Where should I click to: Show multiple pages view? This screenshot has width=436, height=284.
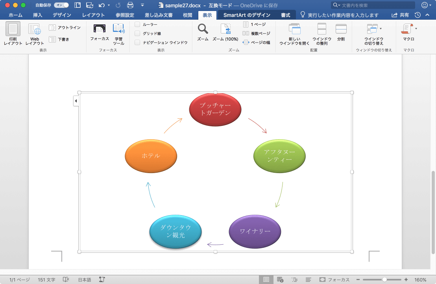[257, 33]
